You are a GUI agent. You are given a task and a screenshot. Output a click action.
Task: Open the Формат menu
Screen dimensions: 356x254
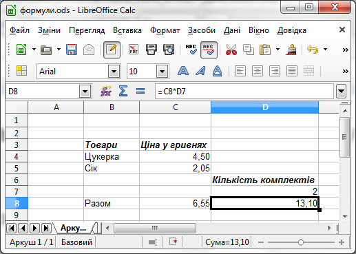[x=165, y=30]
